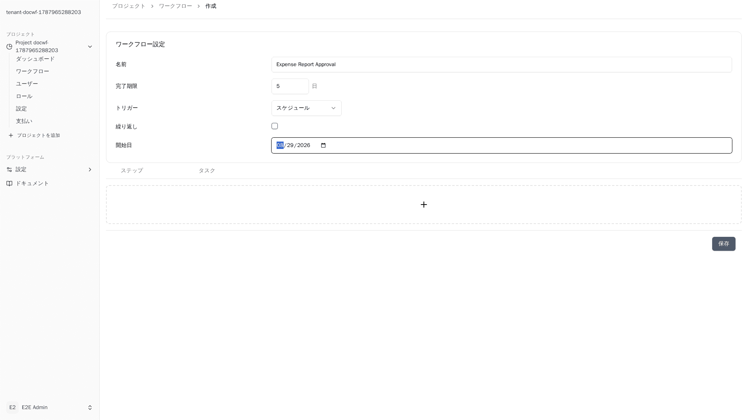The image size is (748, 420).
Task: Click the day segment 29 in 開始日
Action: coord(290,145)
